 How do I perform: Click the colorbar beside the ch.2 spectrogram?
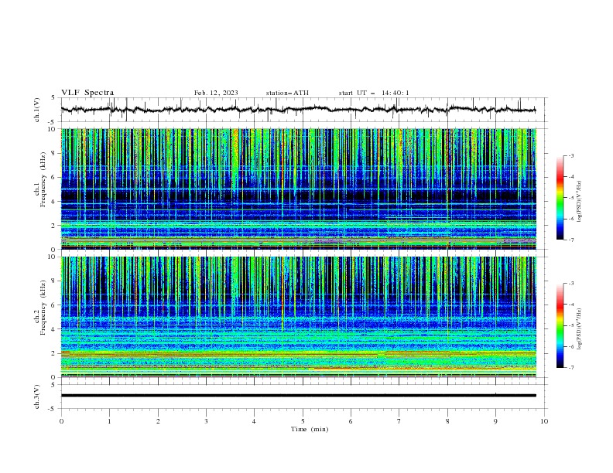560,325
